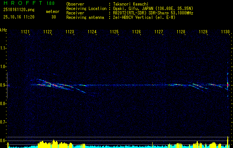This screenshot has width=233, height=148.
Task: Click the 1127 time marker
Action: (159, 32)
